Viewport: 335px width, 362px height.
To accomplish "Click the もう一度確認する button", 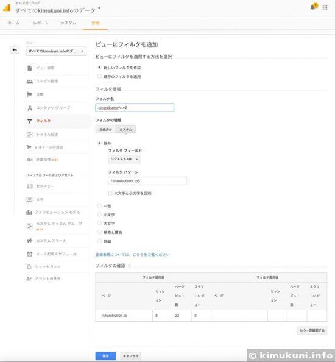I will point(312,330).
